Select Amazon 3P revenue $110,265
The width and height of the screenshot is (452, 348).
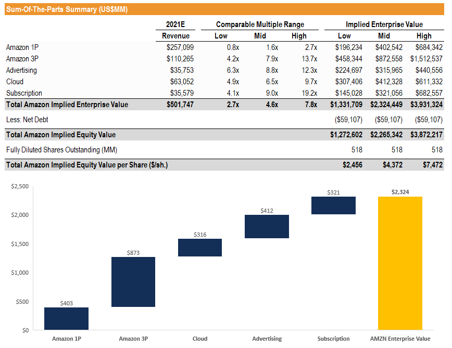pyautogui.click(x=180, y=59)
